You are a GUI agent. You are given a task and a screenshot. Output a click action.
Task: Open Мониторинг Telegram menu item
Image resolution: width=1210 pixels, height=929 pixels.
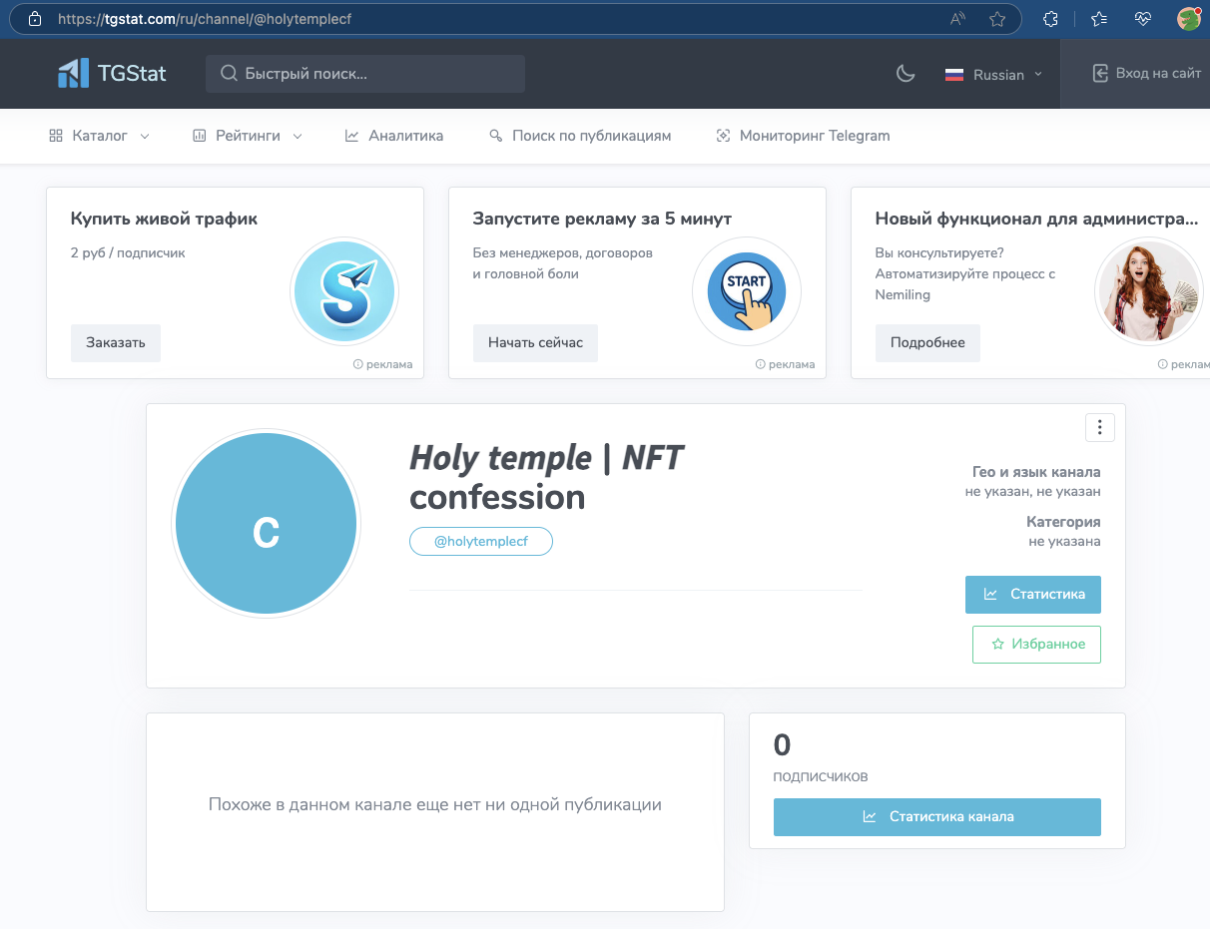(x=803, y=136)
